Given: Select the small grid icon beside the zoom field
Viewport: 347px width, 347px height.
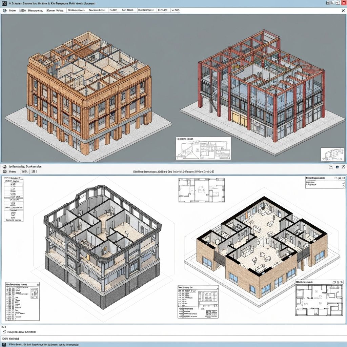Looking at the screenshot, I should tap(34, 172).
